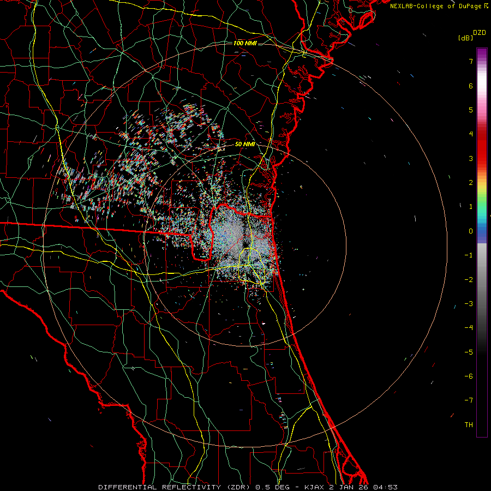Select the 2 value on the dB scale

471,183
